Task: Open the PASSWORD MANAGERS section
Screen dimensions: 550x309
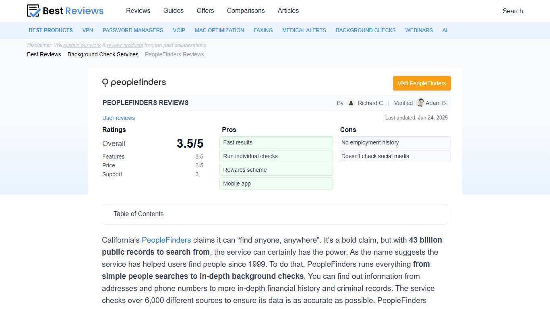Action: (x=133, y=30)
